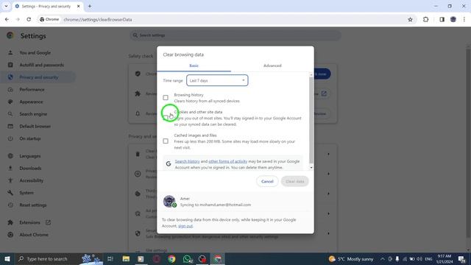Open Appearance settings
Image resolution: width=471 pixels, height=265 pixels.
[31, 102]
